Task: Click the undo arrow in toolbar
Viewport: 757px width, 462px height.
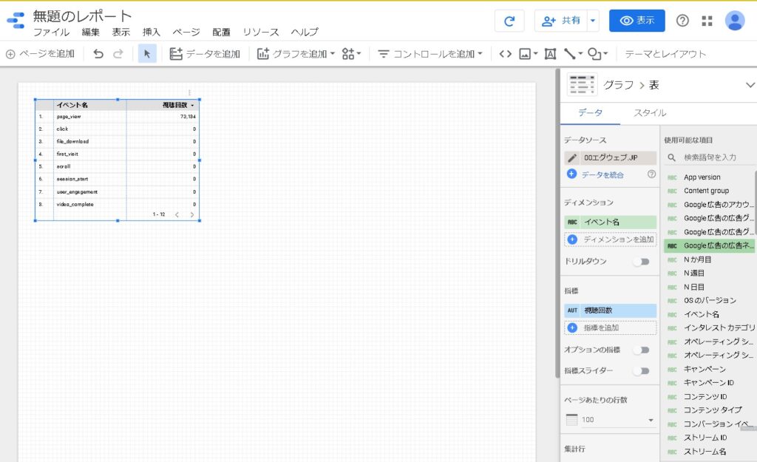Action: (x=98, y=54)
